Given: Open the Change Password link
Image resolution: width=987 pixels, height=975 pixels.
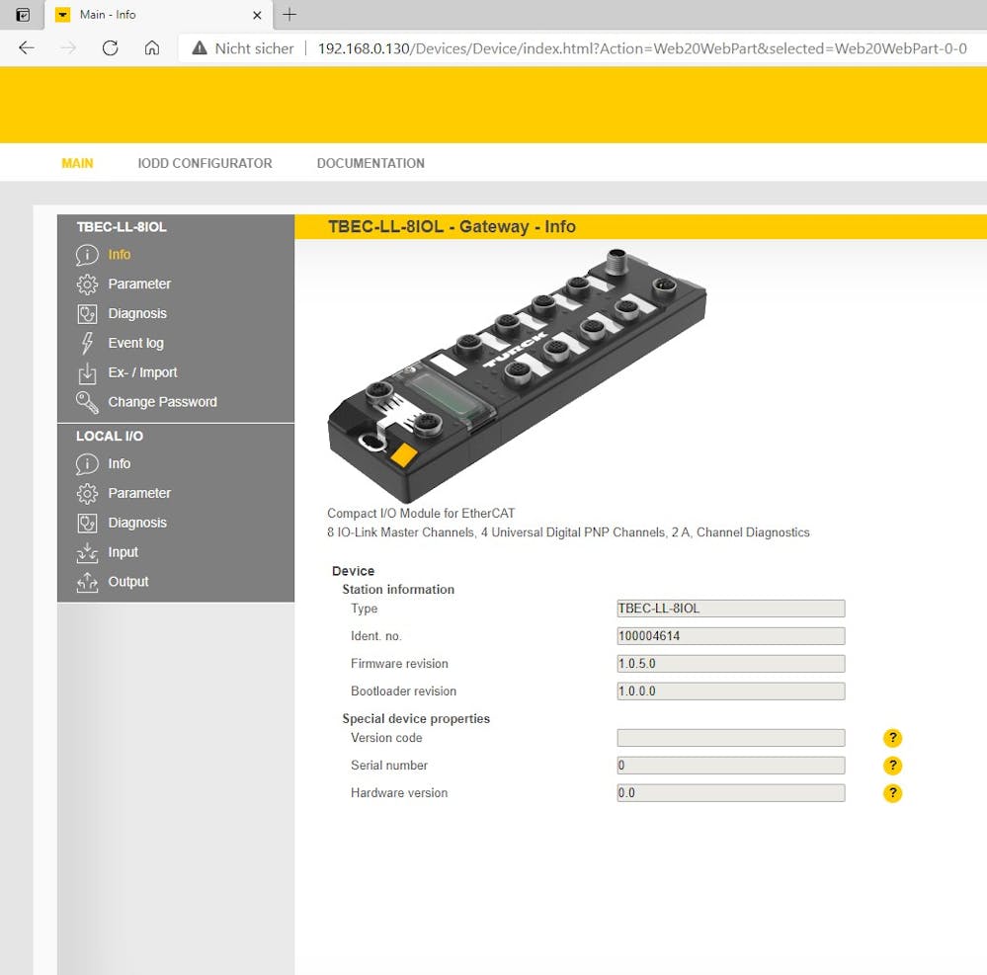Looking at the screenshot, I should tap(163, 402).
